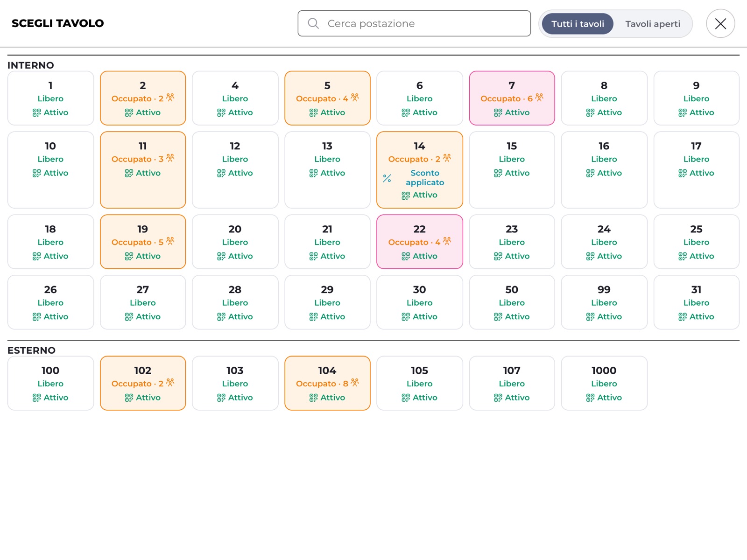Click the 'Libero' status on table 105

point(420,384)
